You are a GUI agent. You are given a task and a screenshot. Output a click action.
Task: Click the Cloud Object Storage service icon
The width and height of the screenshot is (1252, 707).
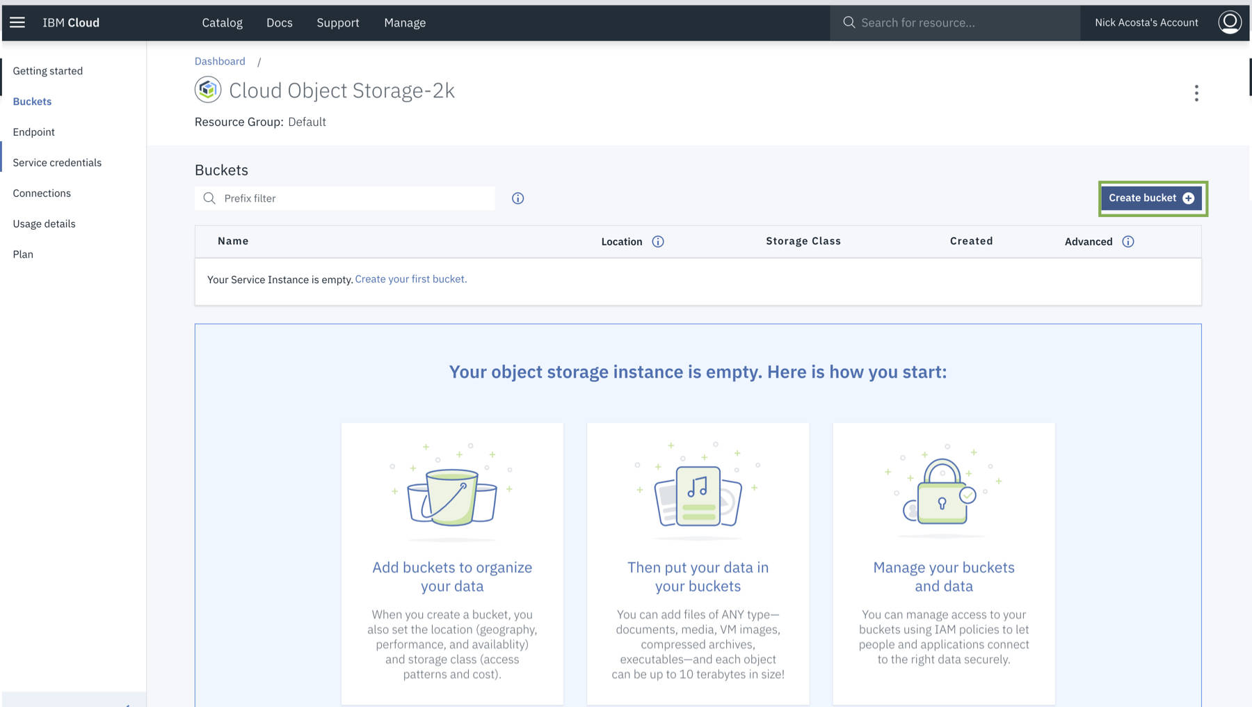click(x=207, y=90)
